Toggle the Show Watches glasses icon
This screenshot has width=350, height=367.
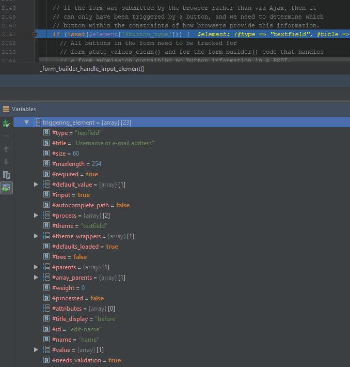click(6, 188)
